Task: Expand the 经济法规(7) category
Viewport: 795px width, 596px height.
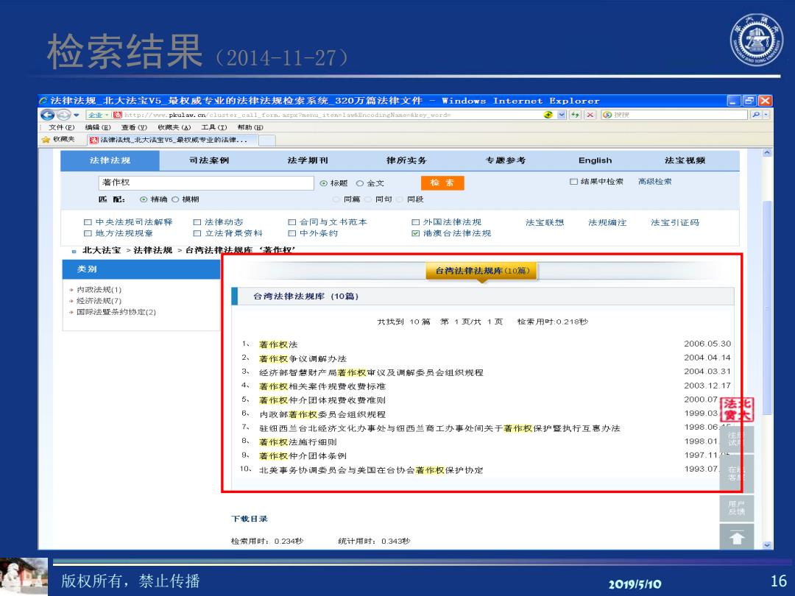Action: (99, 301)
